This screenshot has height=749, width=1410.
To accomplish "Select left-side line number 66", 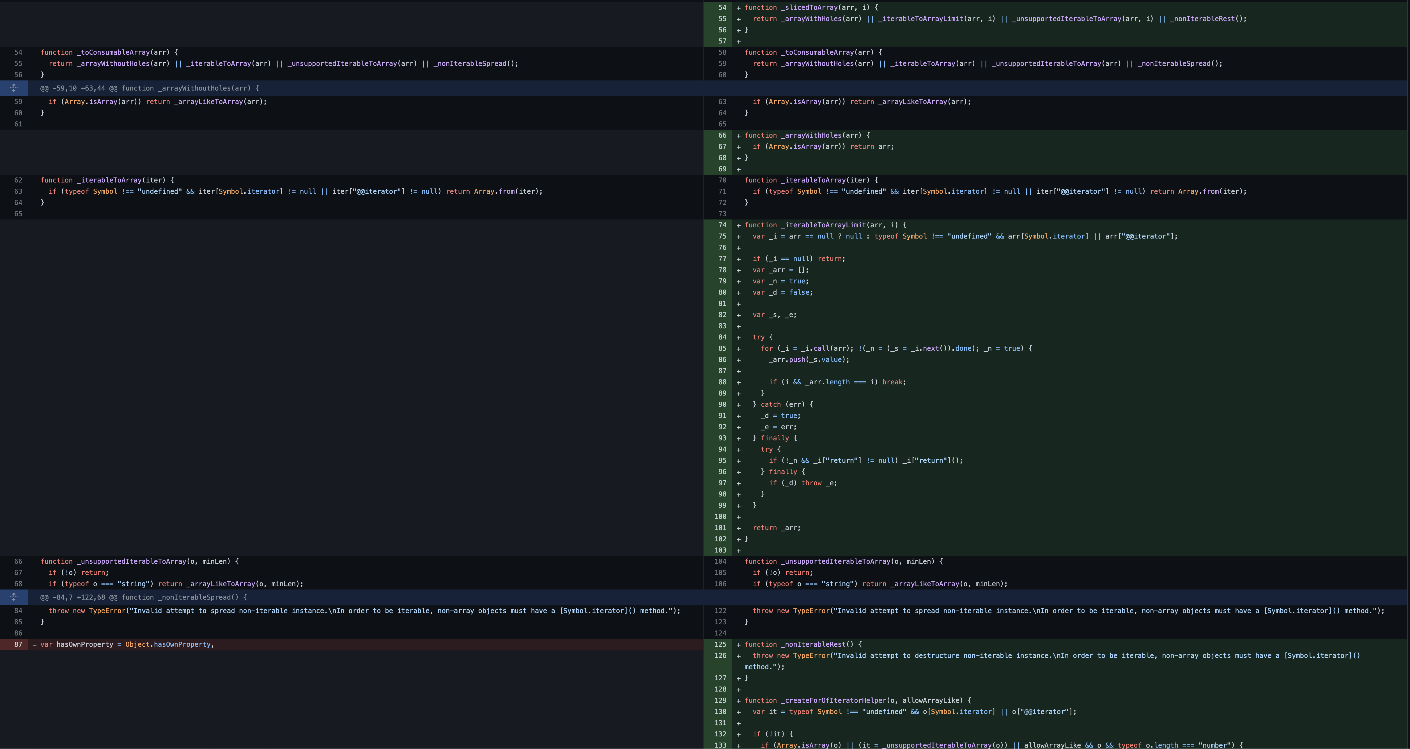I will pyautogui.click(x=18, y=561).
